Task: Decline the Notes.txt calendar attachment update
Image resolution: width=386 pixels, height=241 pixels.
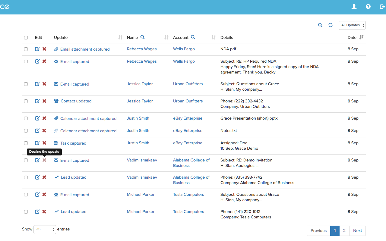Action: [44, 130]
